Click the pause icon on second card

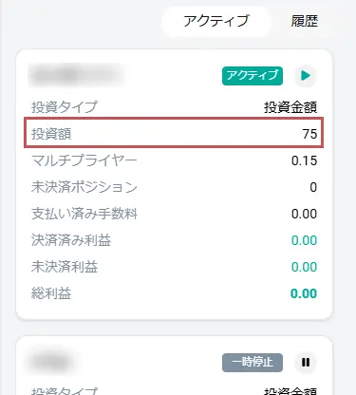(x=306, y=362)
